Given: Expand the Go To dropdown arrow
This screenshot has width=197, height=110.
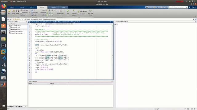Looking at the screenshot, I should pos(38,13).
